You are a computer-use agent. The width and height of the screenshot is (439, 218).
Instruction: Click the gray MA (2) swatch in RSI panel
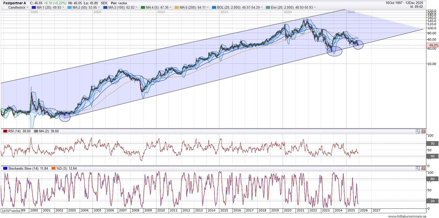pos(36,131)
